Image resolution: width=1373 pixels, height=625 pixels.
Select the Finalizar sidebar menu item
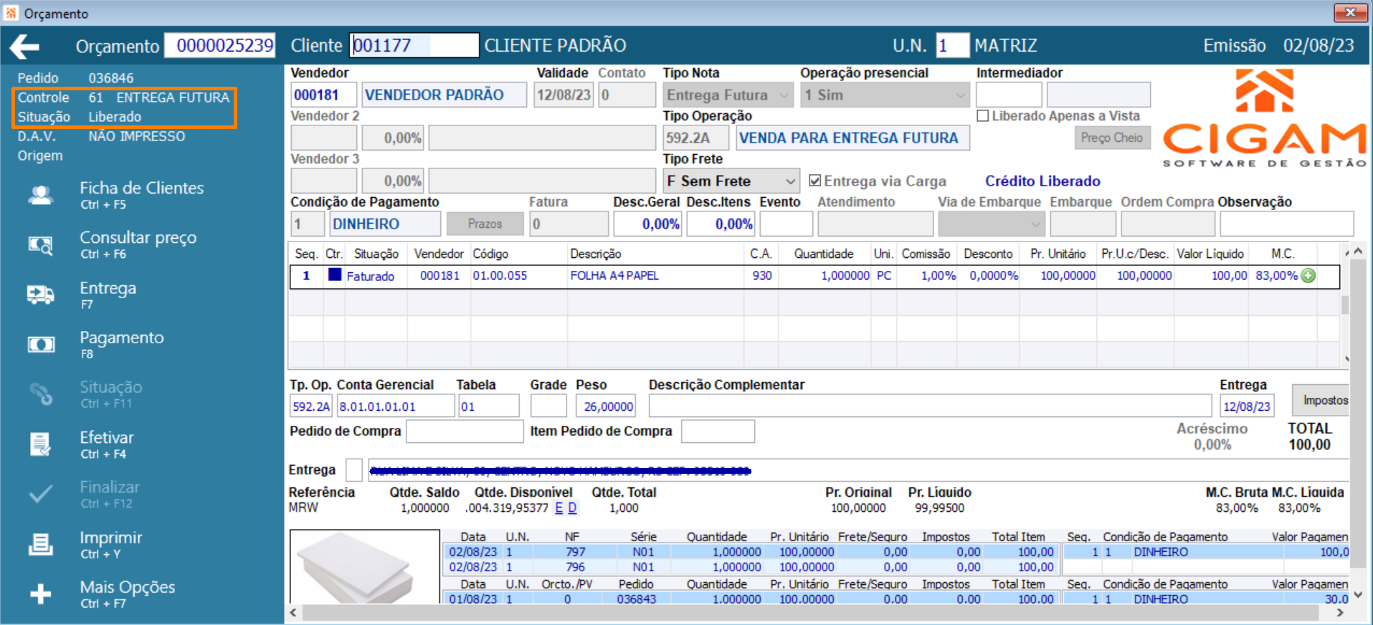85,494
